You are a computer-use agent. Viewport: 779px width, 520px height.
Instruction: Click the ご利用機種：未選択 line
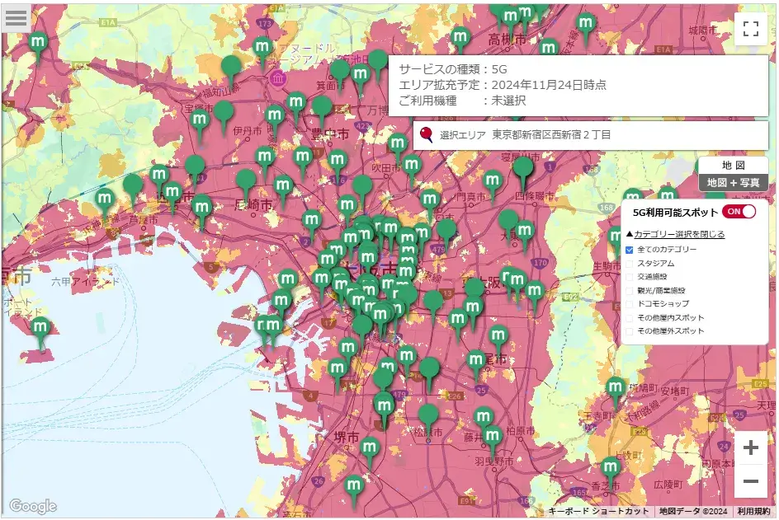pos(462,101)
